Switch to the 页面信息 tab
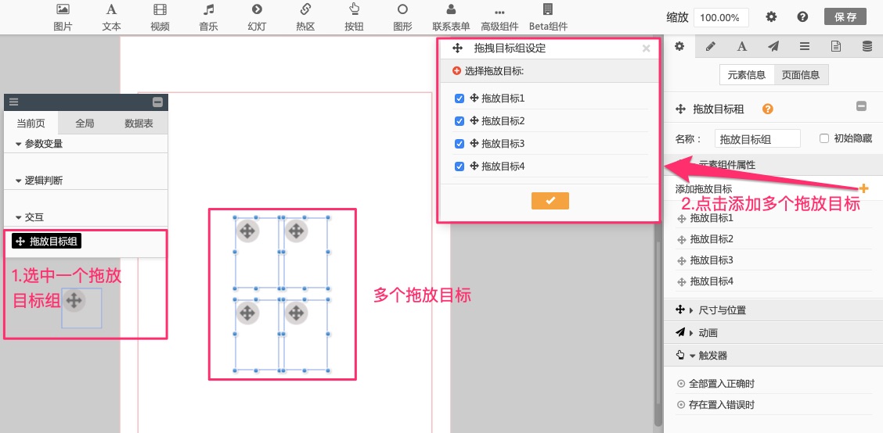 801,75
